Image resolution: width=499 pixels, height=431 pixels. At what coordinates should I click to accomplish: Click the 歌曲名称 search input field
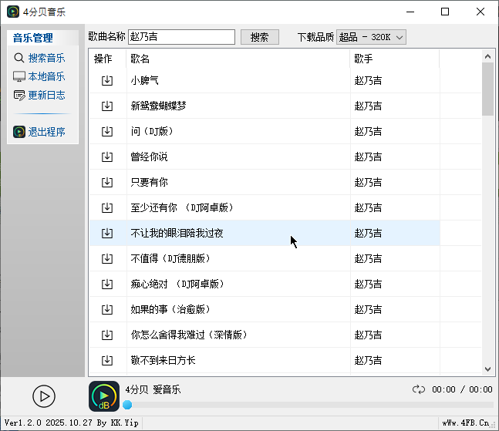pyautogui.click(x=181, y=37)
